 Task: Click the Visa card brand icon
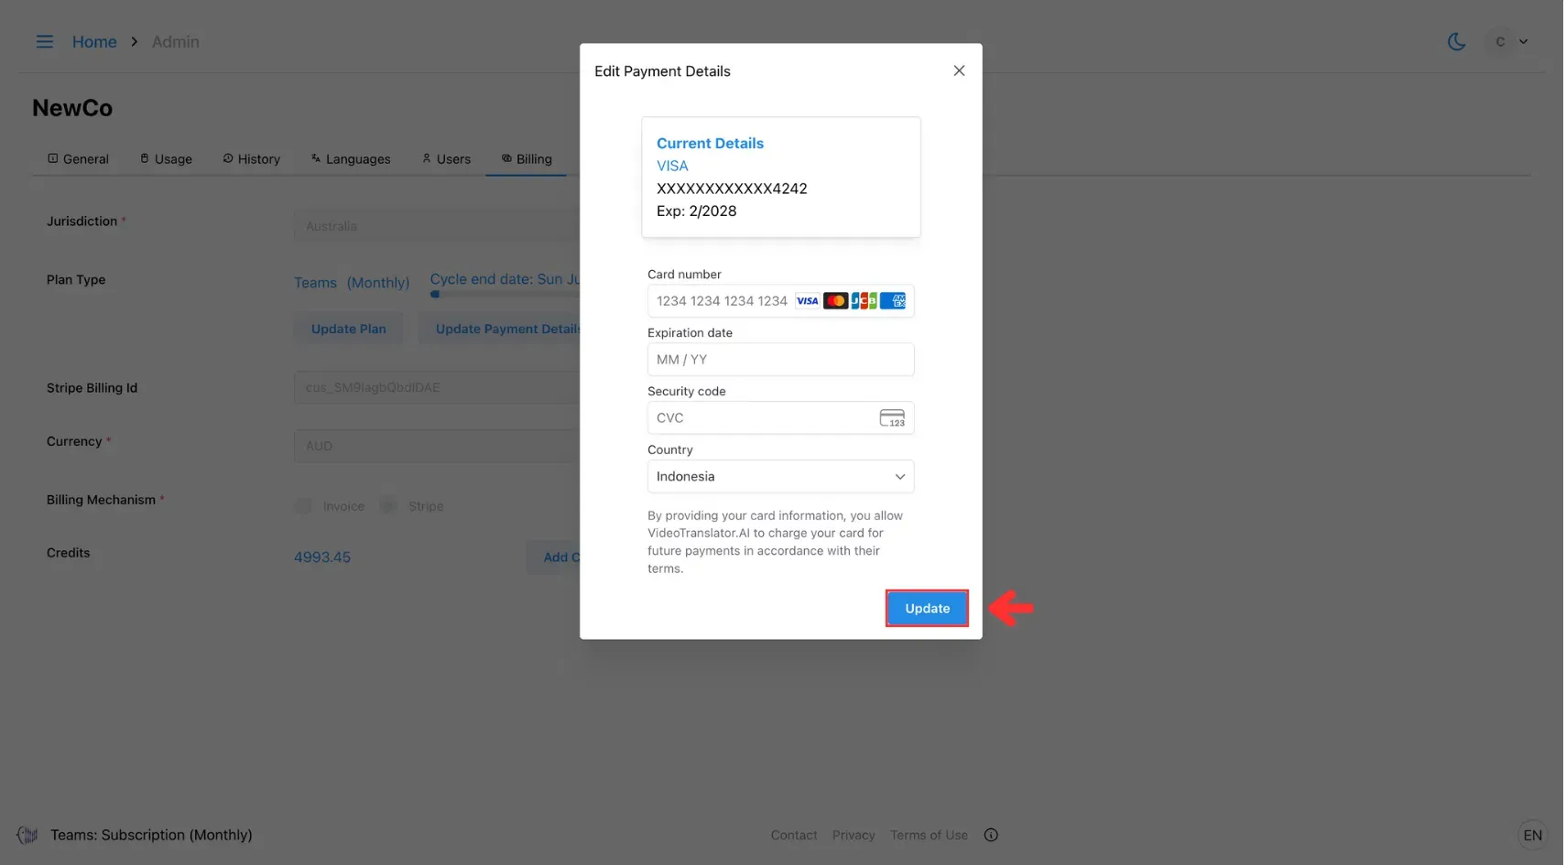pos(807,300)
